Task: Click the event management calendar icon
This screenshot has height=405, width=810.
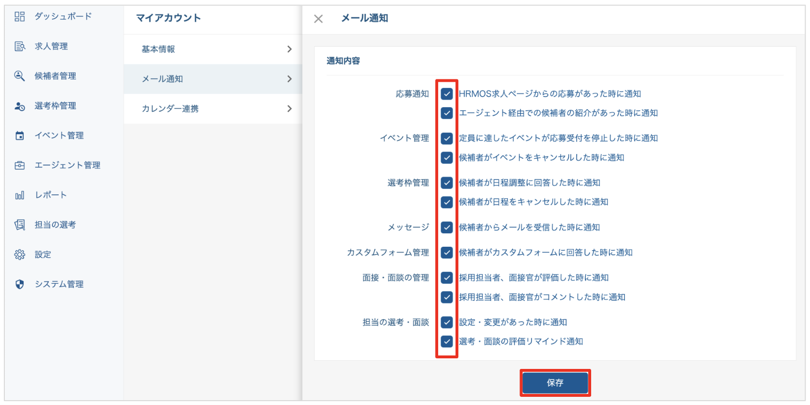Action: tap(19, 136)
